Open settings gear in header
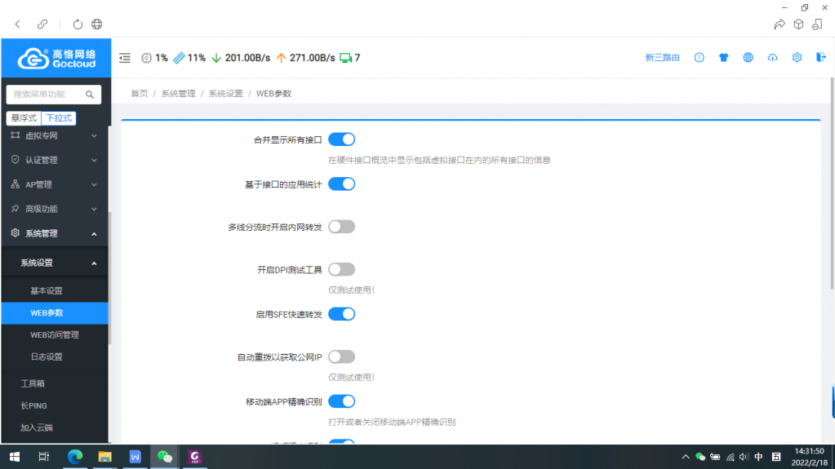835x469 pixels. (797, 57)
